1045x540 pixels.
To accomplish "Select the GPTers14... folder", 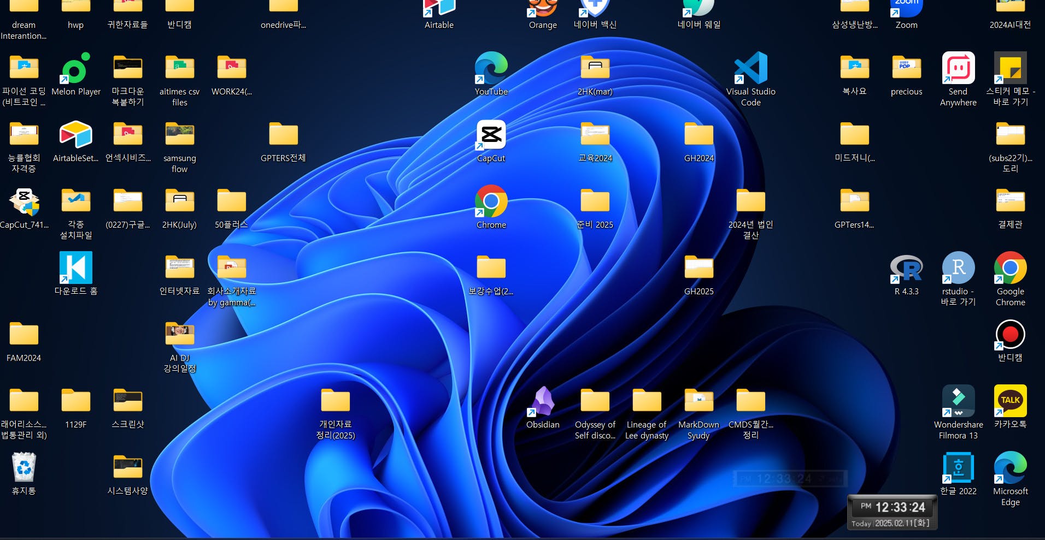I will point(854,201).
